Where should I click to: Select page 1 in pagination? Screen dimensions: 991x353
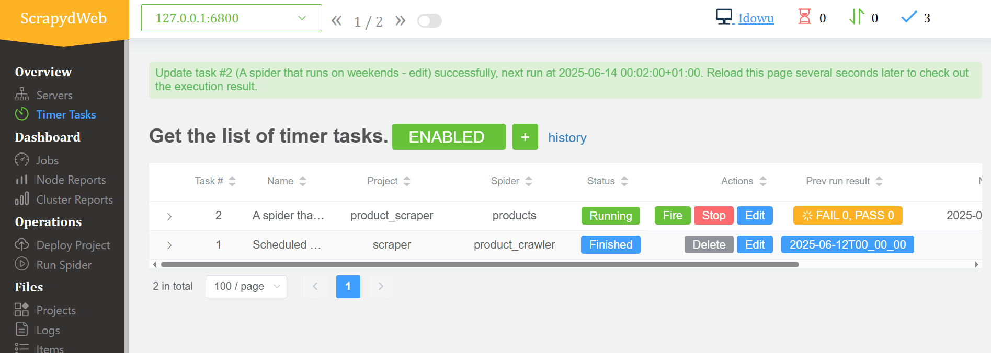point(348,286)
